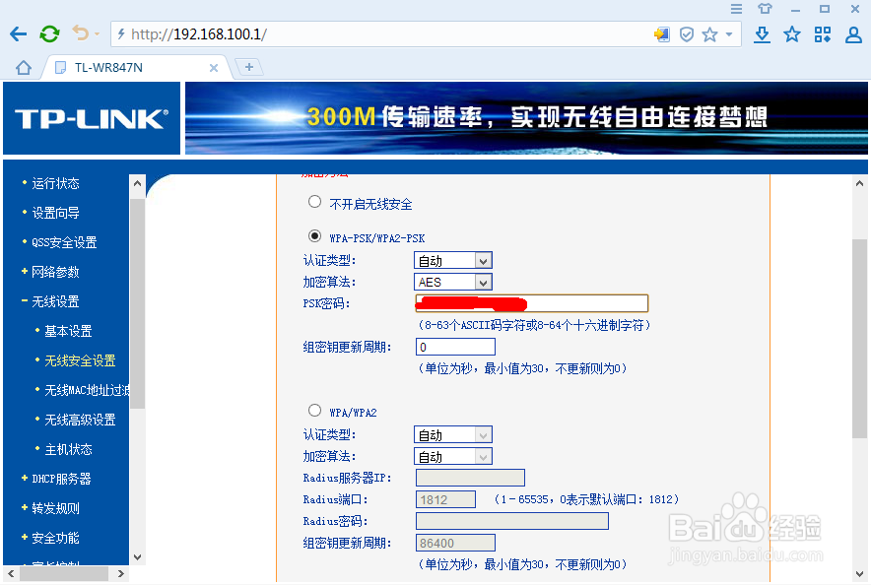Reload the page with green refresh icon
This screenshot has height=585, width=871.
click(x=49, y=34)
